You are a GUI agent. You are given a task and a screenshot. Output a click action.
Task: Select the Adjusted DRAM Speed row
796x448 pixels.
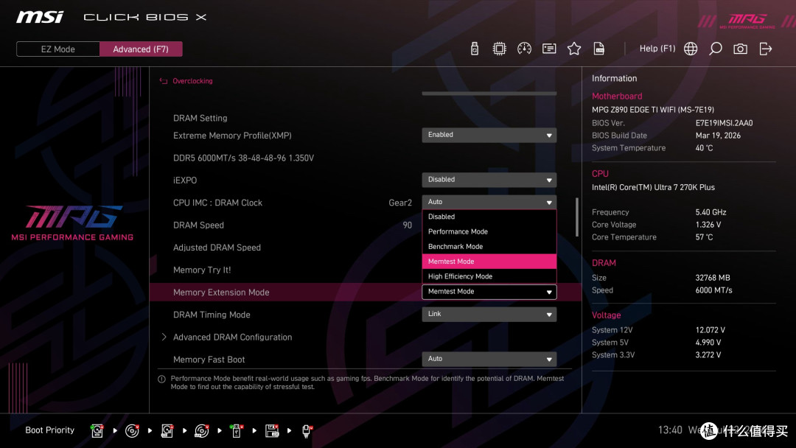click(x=366, y=248)
